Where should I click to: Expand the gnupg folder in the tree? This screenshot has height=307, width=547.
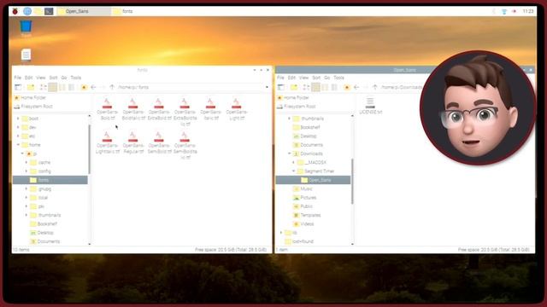26,188
